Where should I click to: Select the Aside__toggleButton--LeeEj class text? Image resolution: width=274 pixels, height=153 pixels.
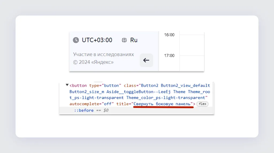pyautogui.click(x=139, y=92)
